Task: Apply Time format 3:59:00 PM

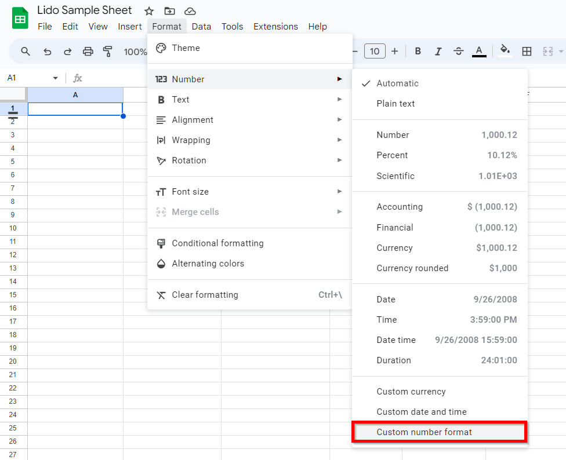Action: click(x=440, y=319)
